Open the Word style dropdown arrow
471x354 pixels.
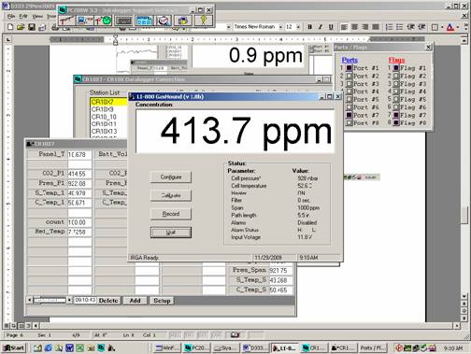(229, 27)
